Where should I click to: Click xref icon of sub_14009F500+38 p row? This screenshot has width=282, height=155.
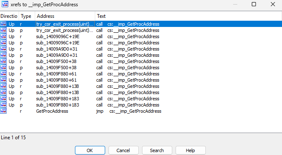tap(3, 68)
